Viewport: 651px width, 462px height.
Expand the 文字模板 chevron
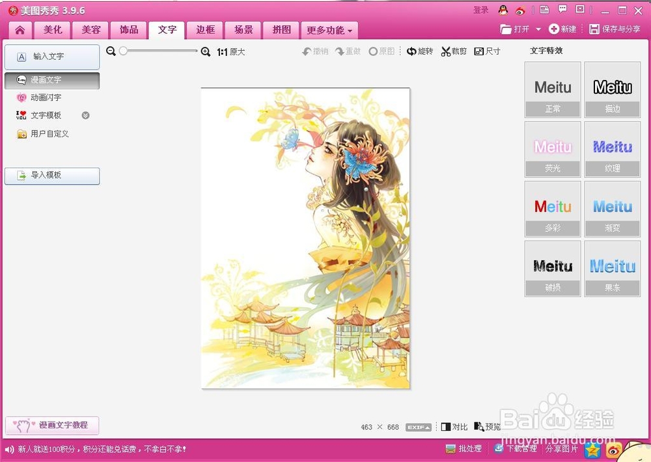(x=85, y=115)
